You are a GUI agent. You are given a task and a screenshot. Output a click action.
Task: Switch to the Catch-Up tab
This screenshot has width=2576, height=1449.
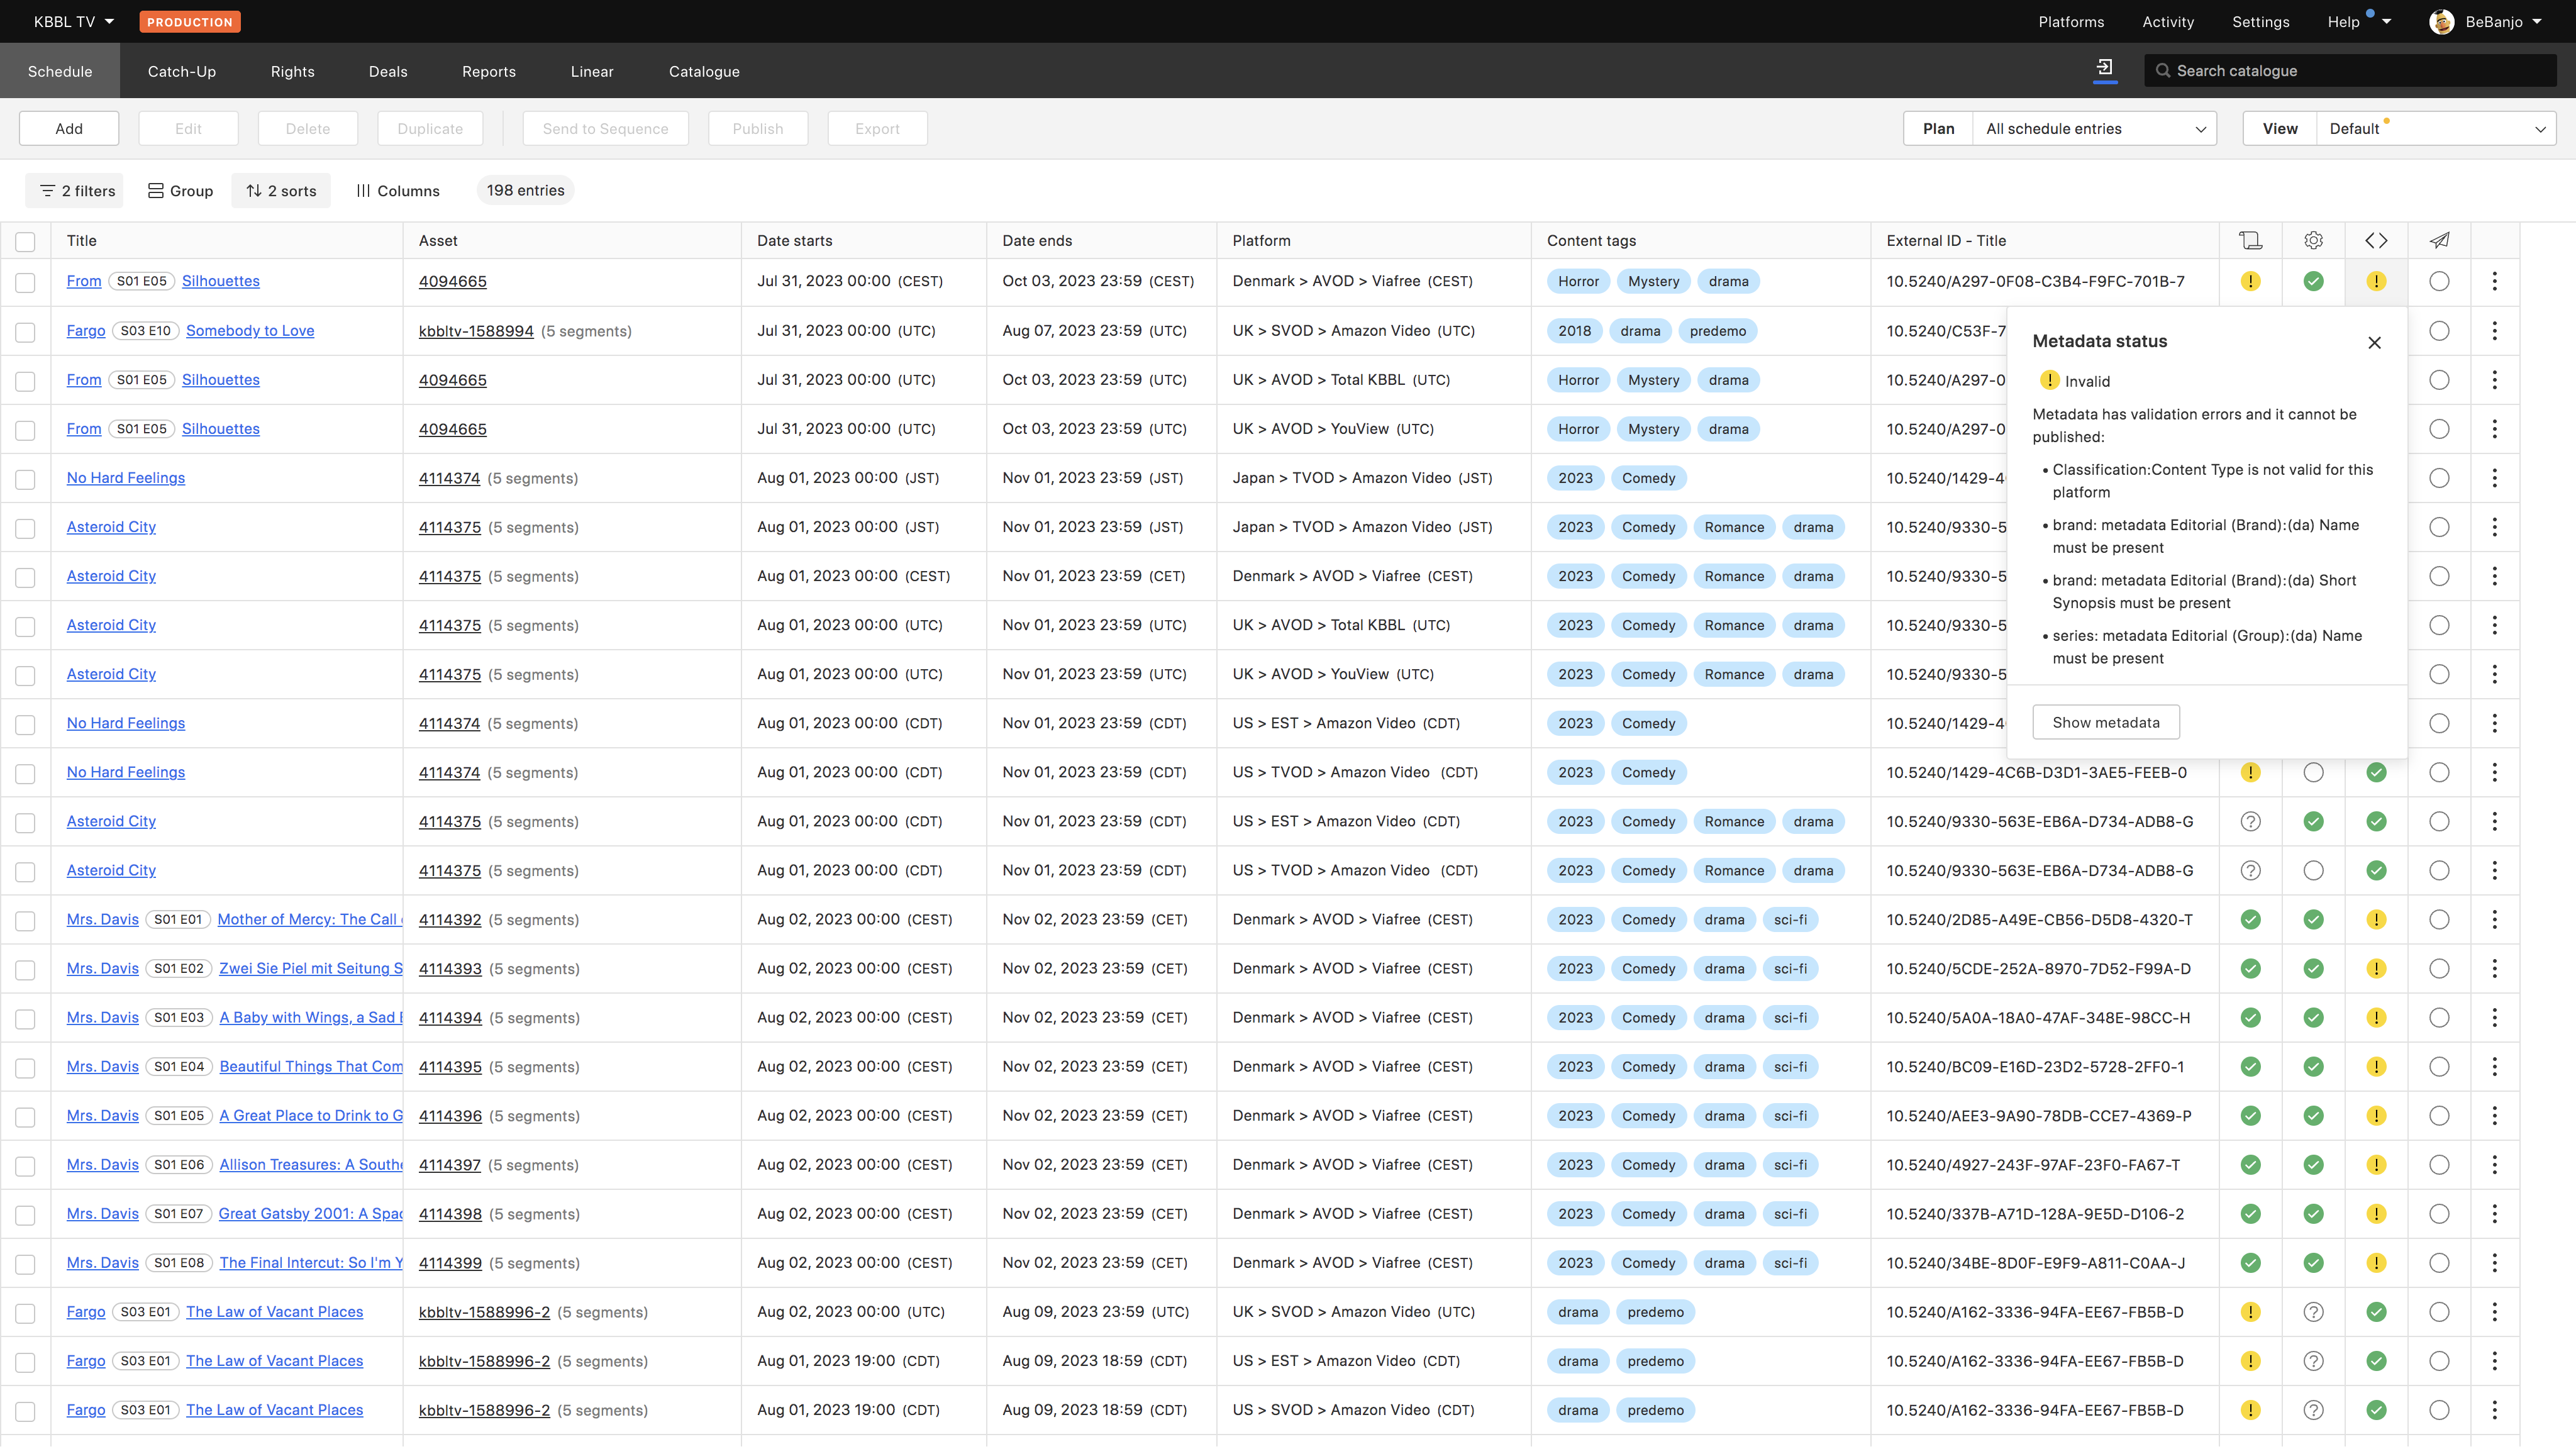click(x=181, y=71)
